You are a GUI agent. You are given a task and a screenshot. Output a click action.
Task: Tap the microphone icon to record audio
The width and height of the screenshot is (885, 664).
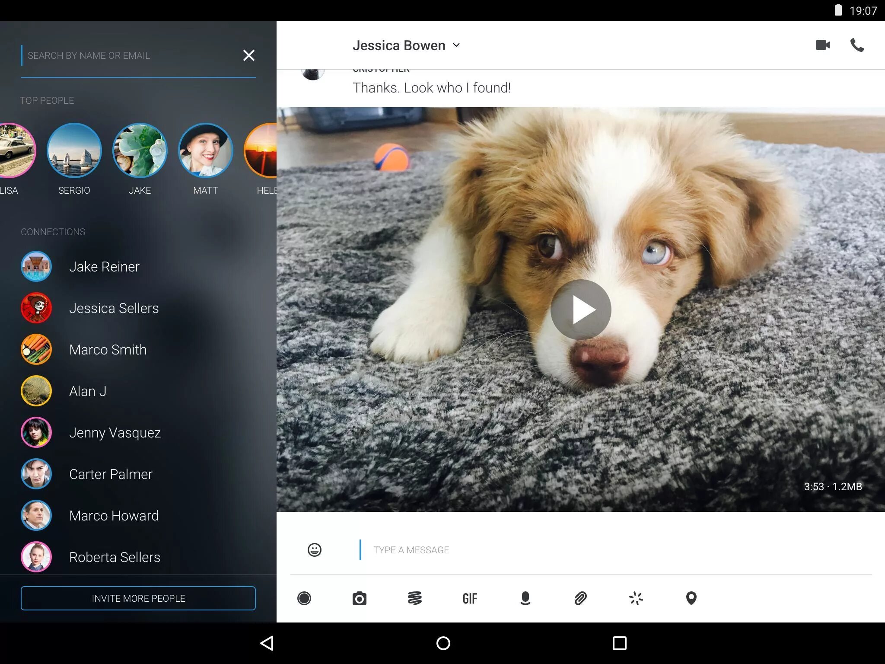point(525,597)
